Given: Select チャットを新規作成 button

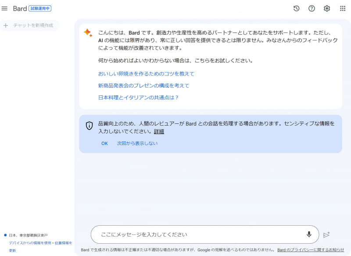Looking at the screenshot, I should tap(29, 25).
